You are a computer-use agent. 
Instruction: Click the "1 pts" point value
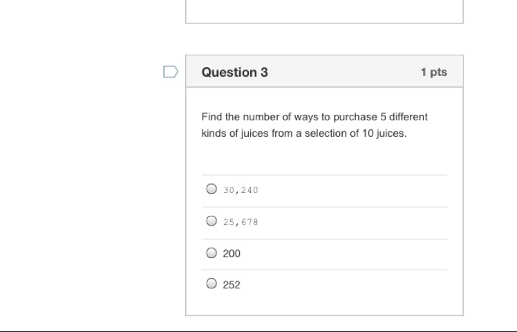433,72
